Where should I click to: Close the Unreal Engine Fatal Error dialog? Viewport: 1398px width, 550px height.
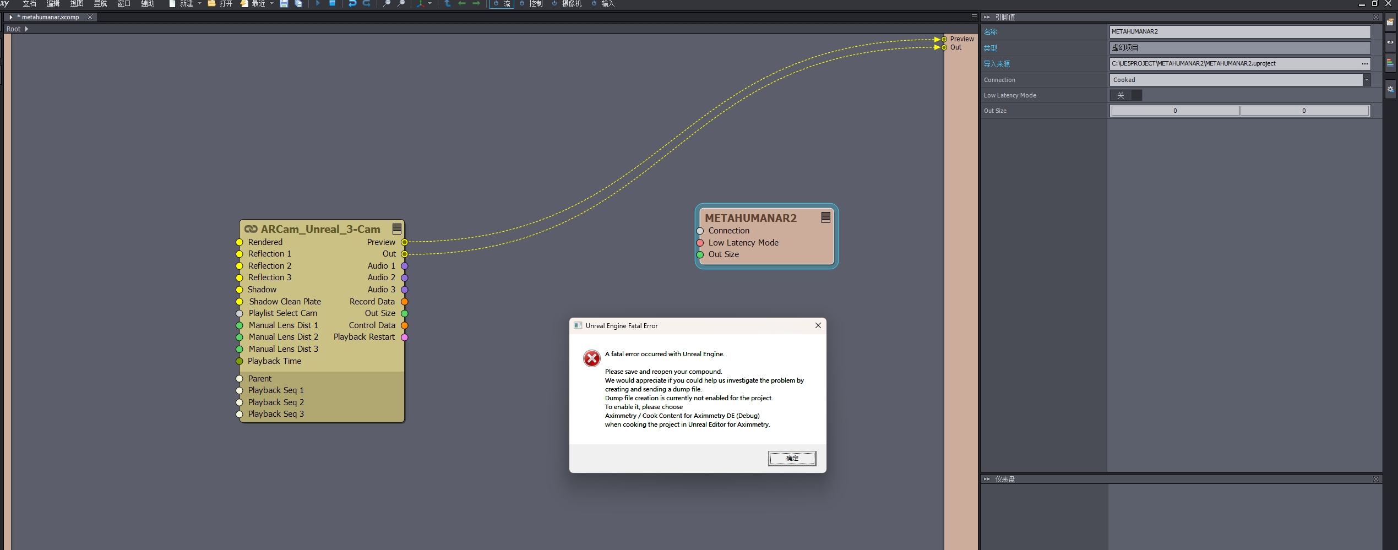[x=818, y=325]
